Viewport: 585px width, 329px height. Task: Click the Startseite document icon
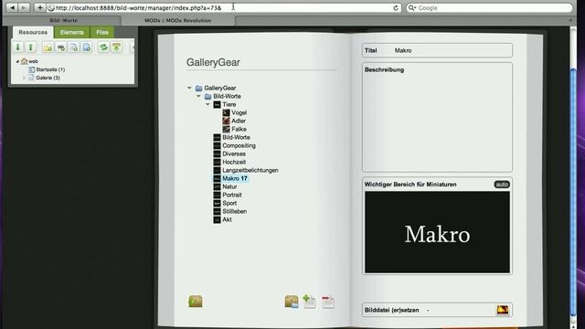(x=31, y=69)
